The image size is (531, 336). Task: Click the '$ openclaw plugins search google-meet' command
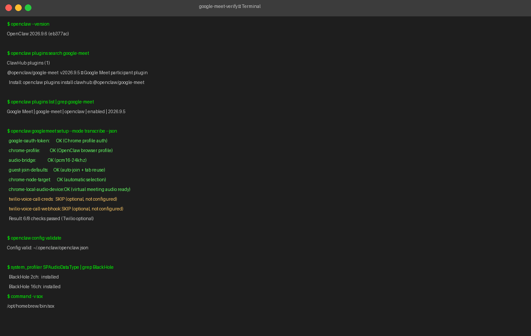click(48, 53)
